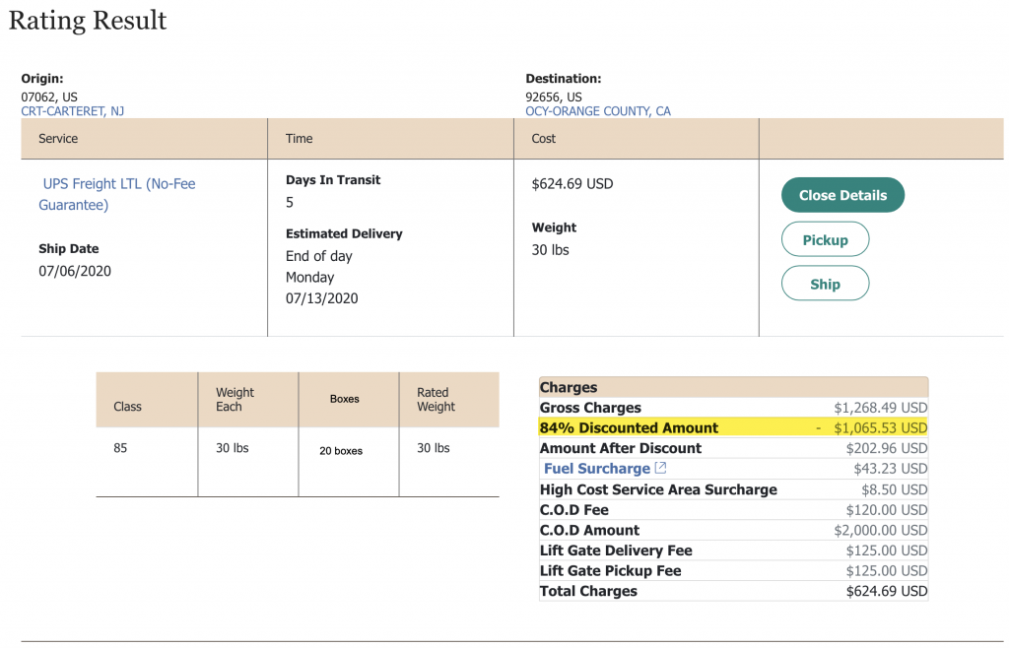Click the discount amount $1,065.53 USD

pos(880,428)
